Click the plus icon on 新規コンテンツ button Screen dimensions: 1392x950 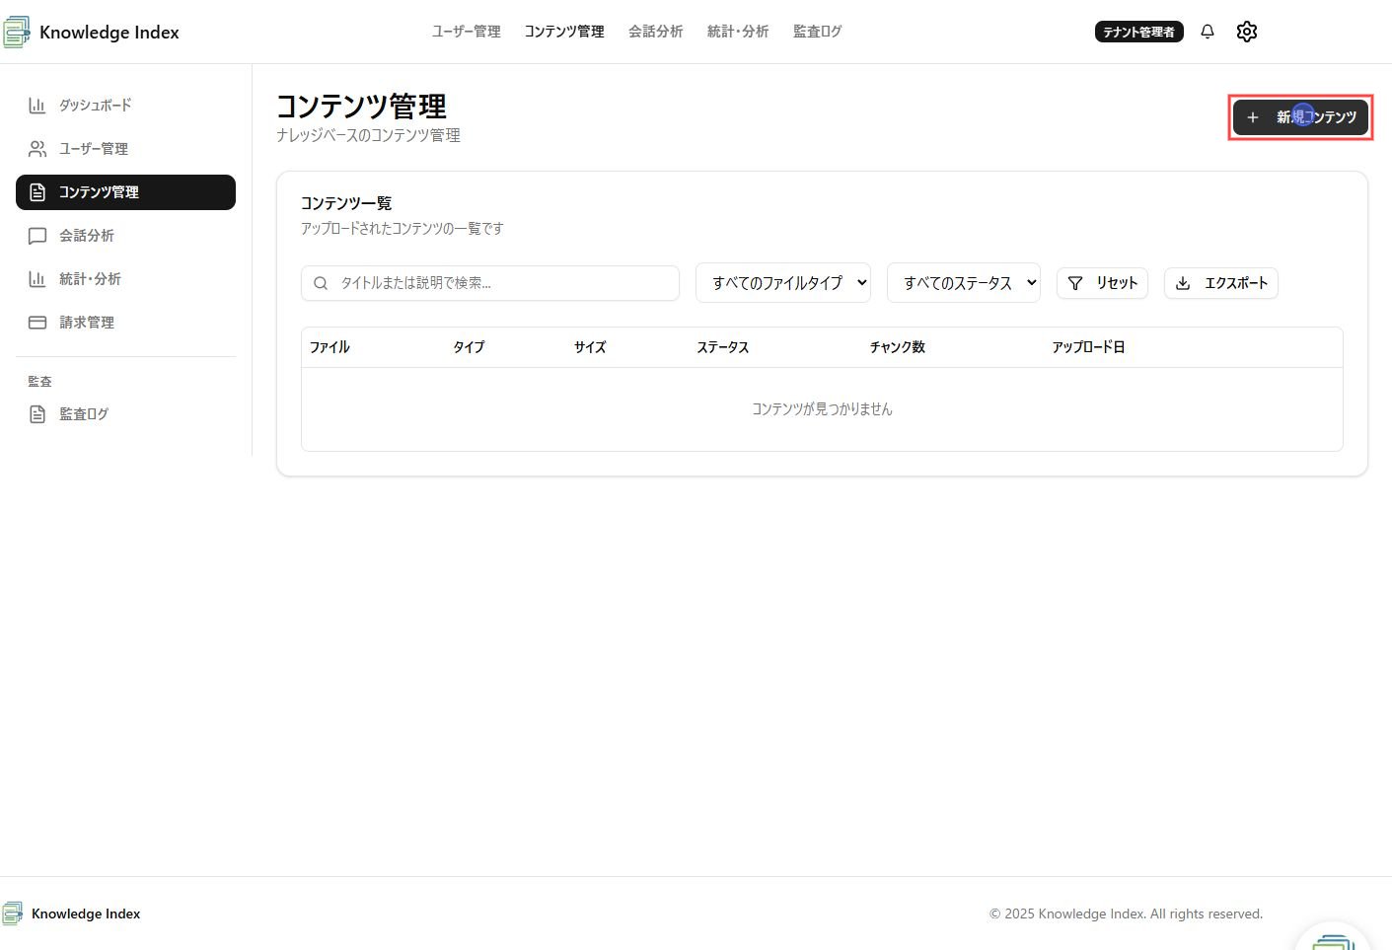coord(1253,117)
